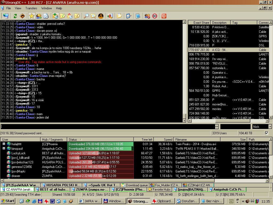Expand the binopasif transfer row
Viewport: 273px width, 205px height.
(x=4, y=148)
